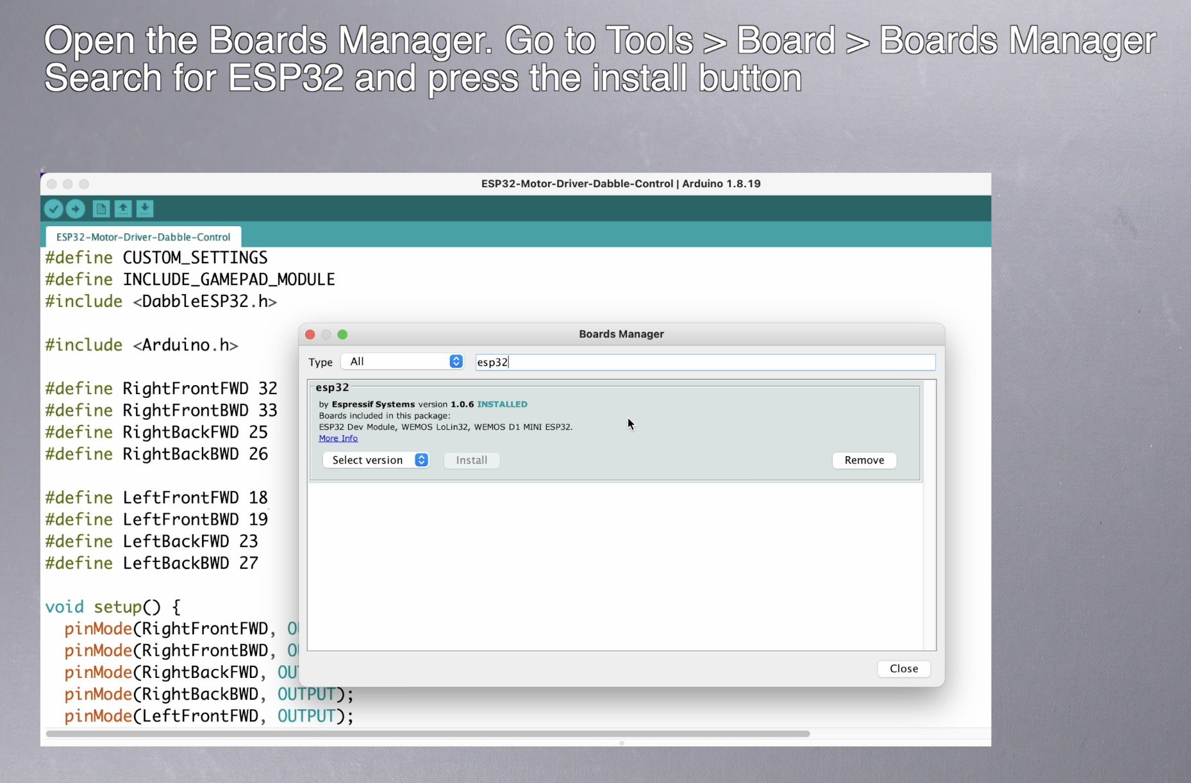The image size is (1191, 783).
Task: Click the 'pinMode(LeftFrontFWD, OUTPUT);' line
Action: coord(209,716)
